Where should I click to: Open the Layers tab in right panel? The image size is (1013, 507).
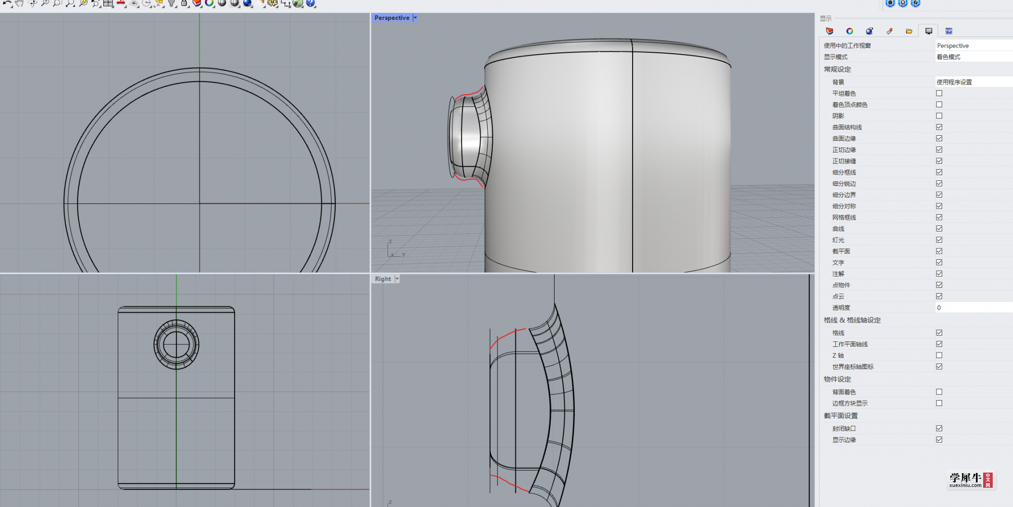click(830, 31)
